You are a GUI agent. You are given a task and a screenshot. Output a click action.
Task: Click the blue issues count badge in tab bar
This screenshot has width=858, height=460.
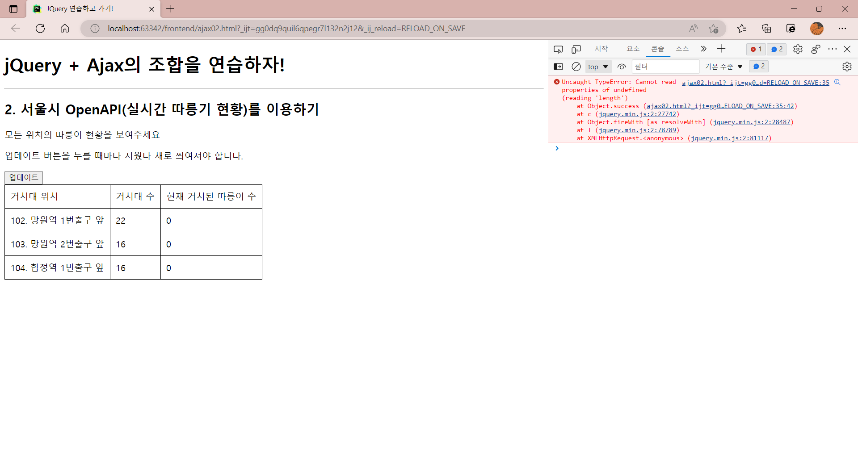click(777, 49)
